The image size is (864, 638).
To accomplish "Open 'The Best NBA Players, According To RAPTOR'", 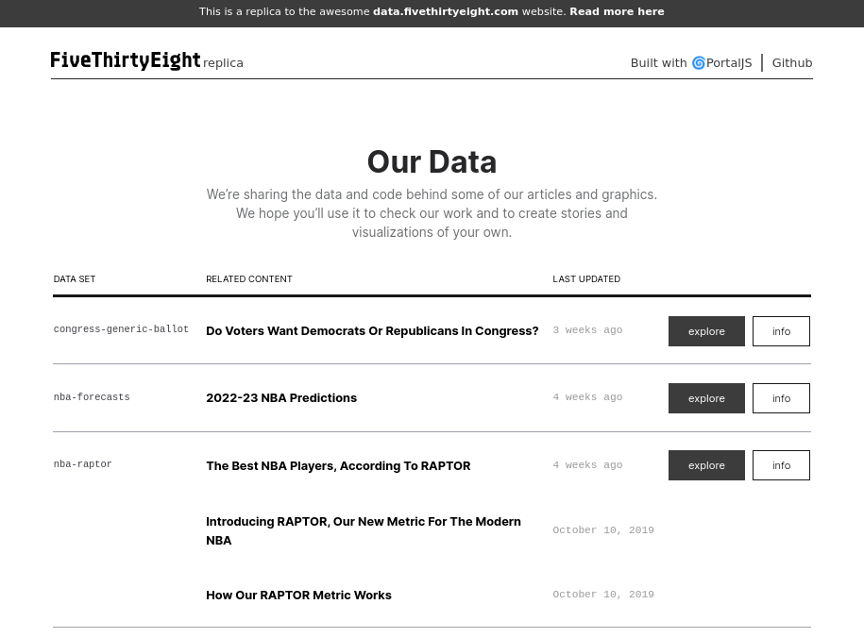I will pos(338,466).
